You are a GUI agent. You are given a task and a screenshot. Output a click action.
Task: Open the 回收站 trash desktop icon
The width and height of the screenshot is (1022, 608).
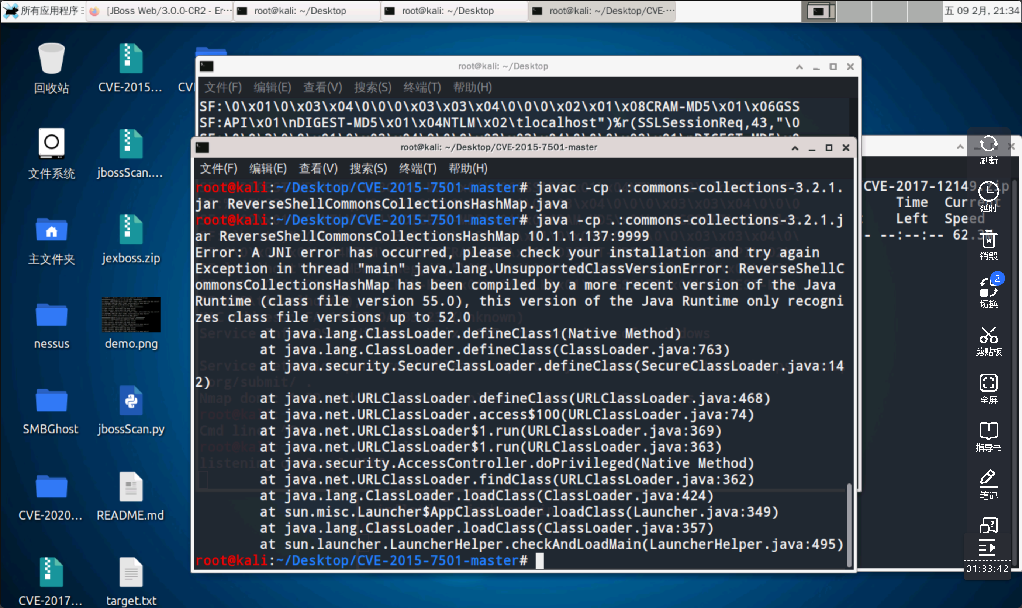51,59
